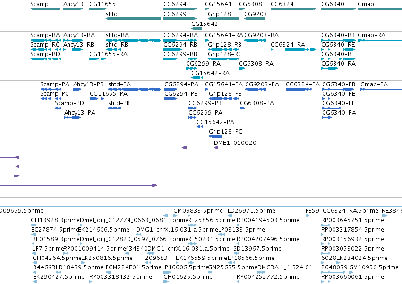Click transcript label Ahcy13-RB
402x284 pixels.
coord(78,45)
